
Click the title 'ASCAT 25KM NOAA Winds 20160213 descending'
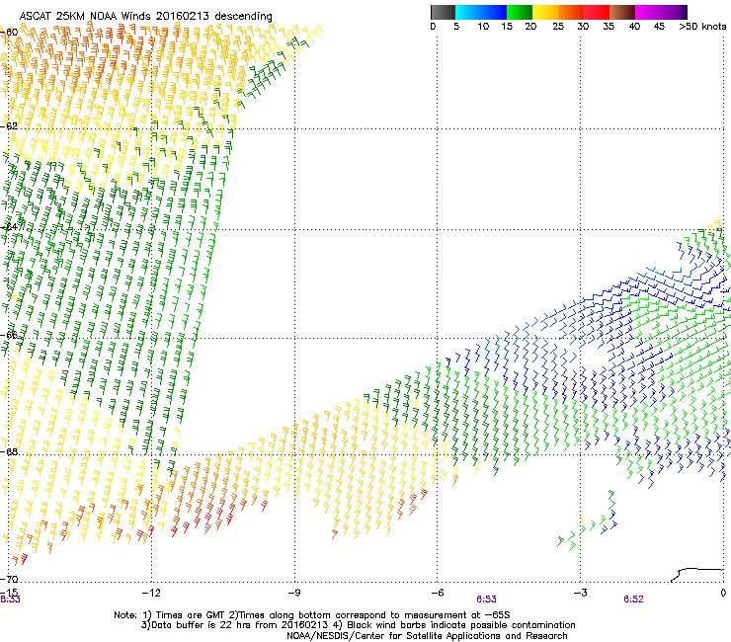(x=145, y=17)
